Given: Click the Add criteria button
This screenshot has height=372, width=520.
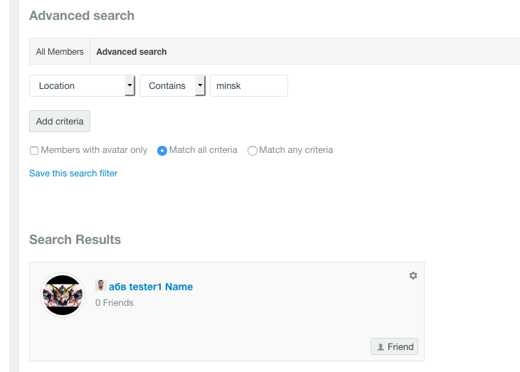Looking at the screenshot, I should pos(60,122).
